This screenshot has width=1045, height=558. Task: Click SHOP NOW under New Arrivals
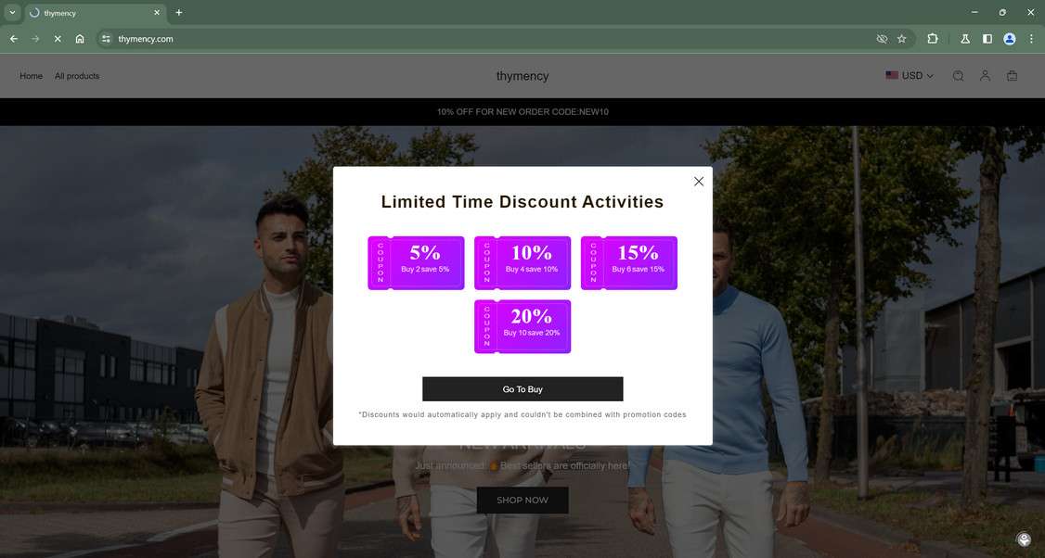coord(522,500)
